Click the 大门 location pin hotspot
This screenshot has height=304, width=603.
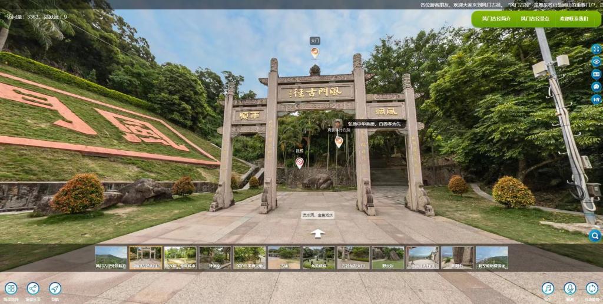315,53
